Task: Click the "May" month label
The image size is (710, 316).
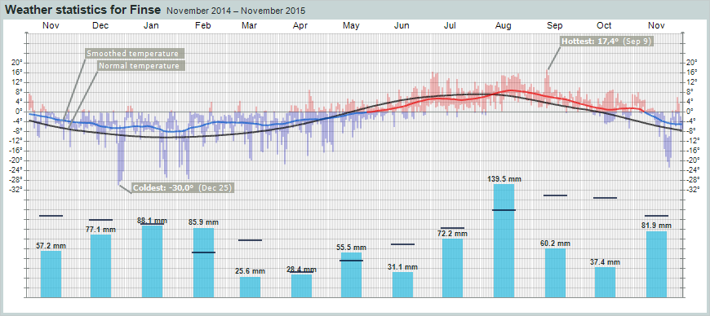Action: pyautogui.click(x=351, y=26)
